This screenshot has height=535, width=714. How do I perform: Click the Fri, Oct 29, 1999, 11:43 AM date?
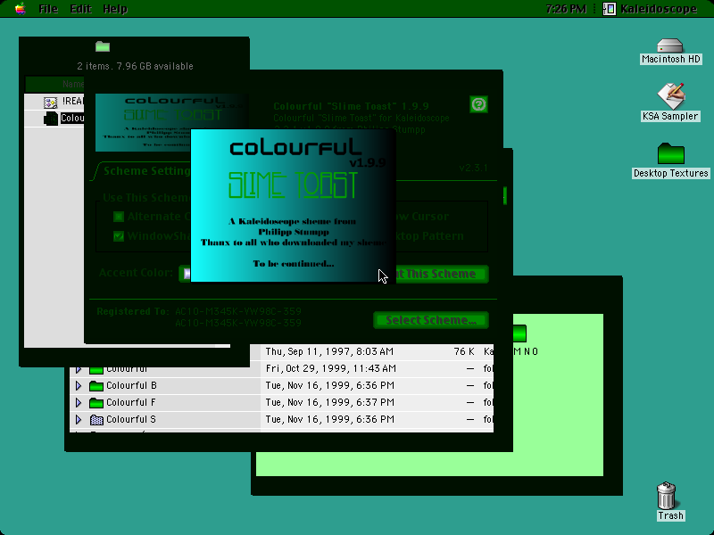pos(330,368)
